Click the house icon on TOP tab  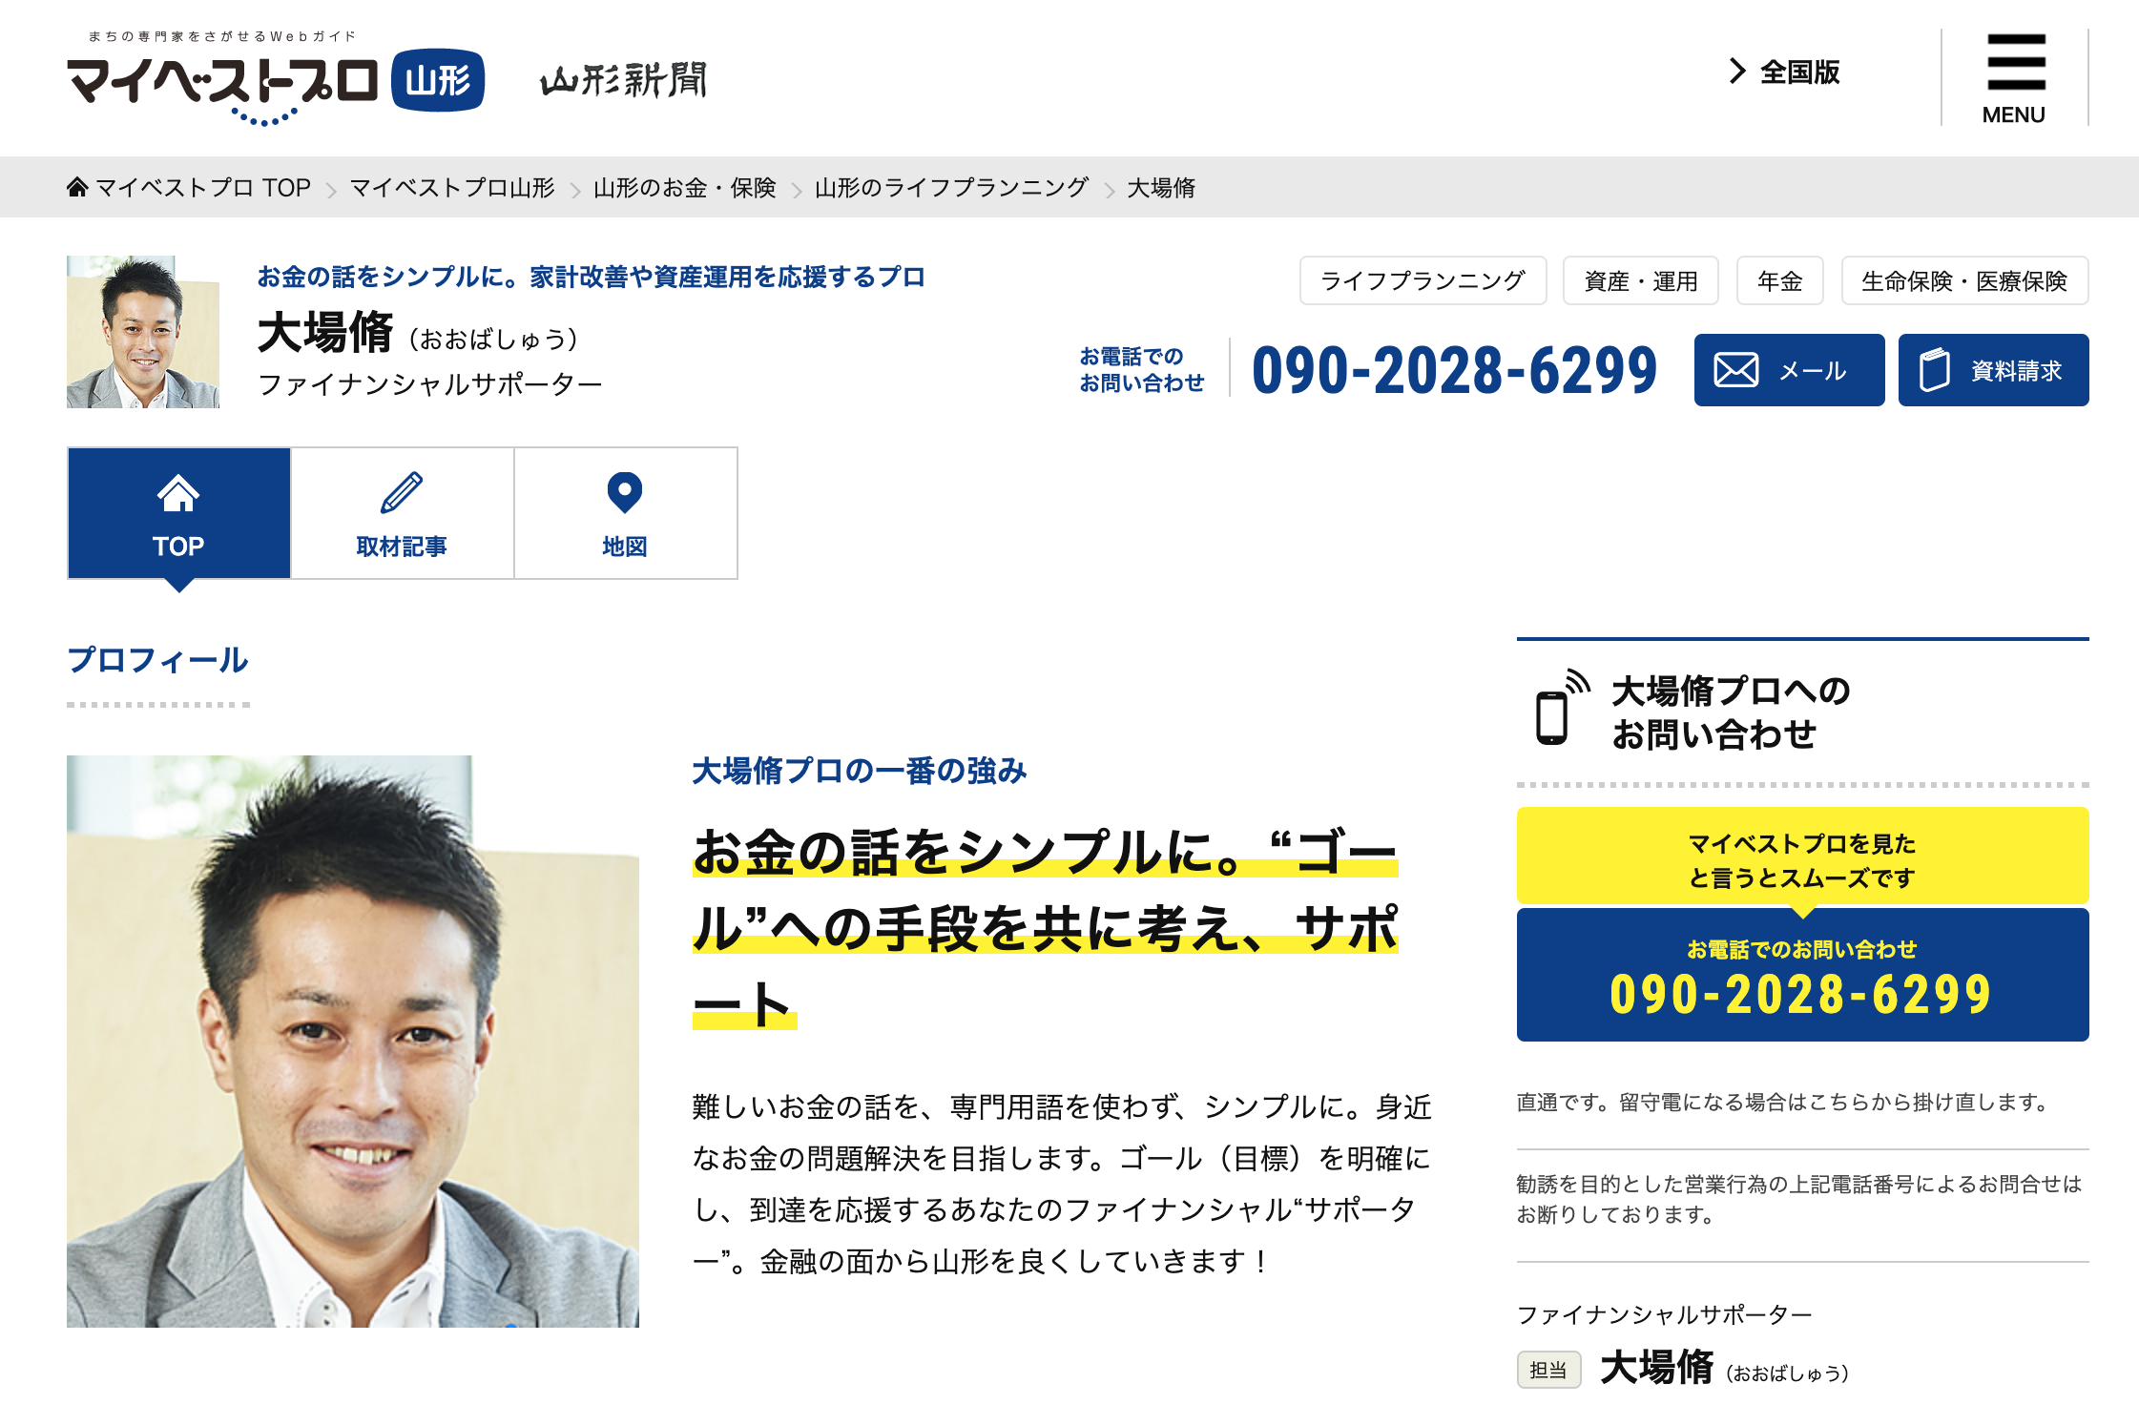click(178, 493)
